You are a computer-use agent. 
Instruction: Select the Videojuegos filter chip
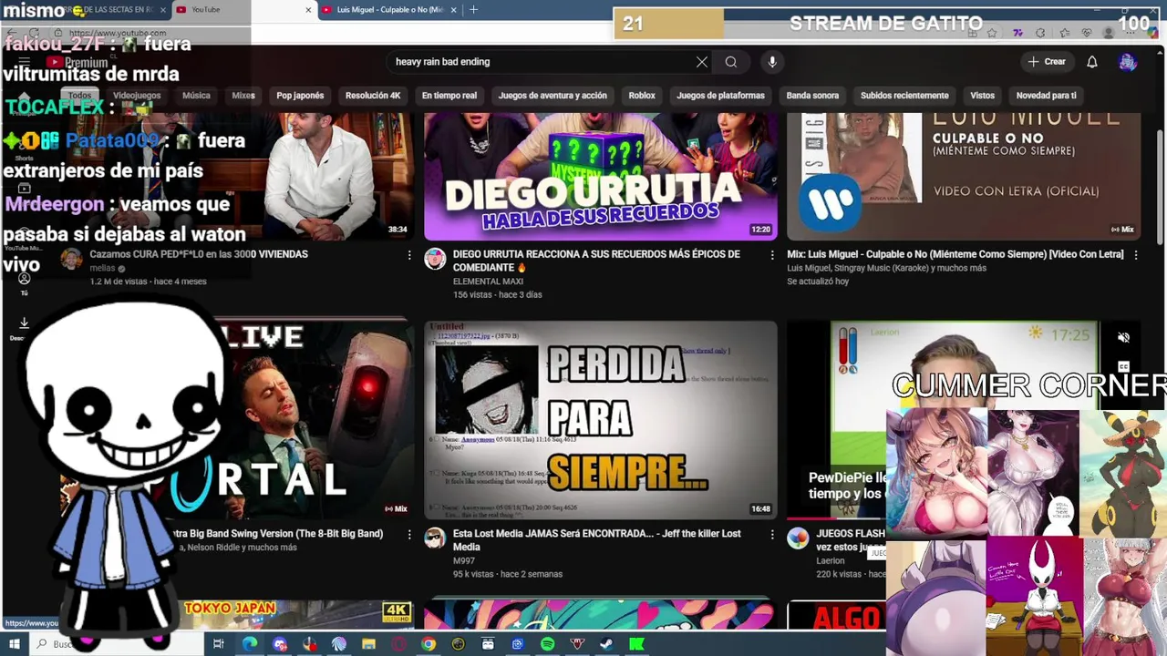137,96
